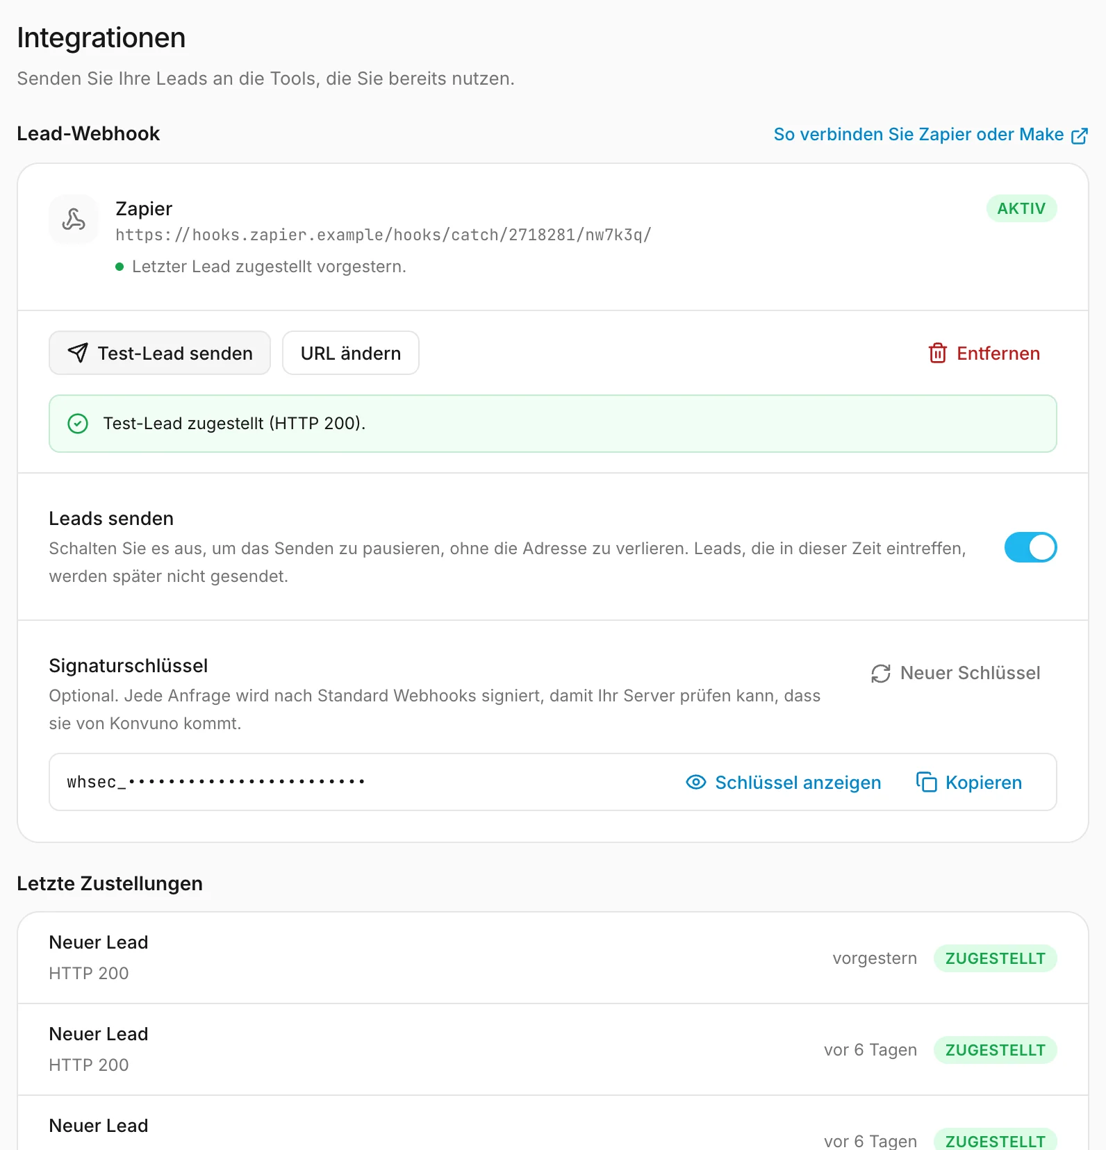This screenshot has height=1150, width=1106.
Task: Click the Zapier webhook URL text
Action: pos(383,235)
